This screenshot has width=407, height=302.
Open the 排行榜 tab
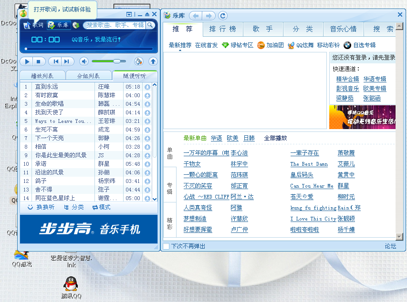tap(223, 29)
